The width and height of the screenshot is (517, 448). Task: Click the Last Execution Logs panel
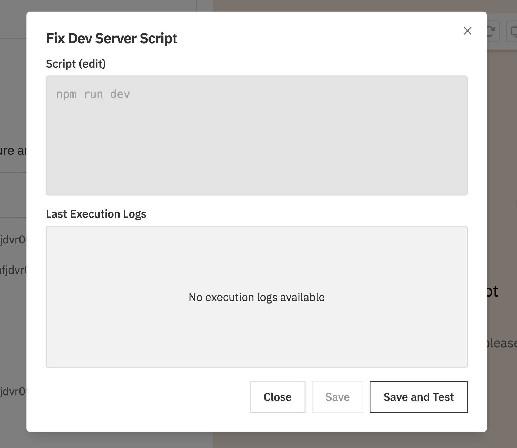[256, 298]
